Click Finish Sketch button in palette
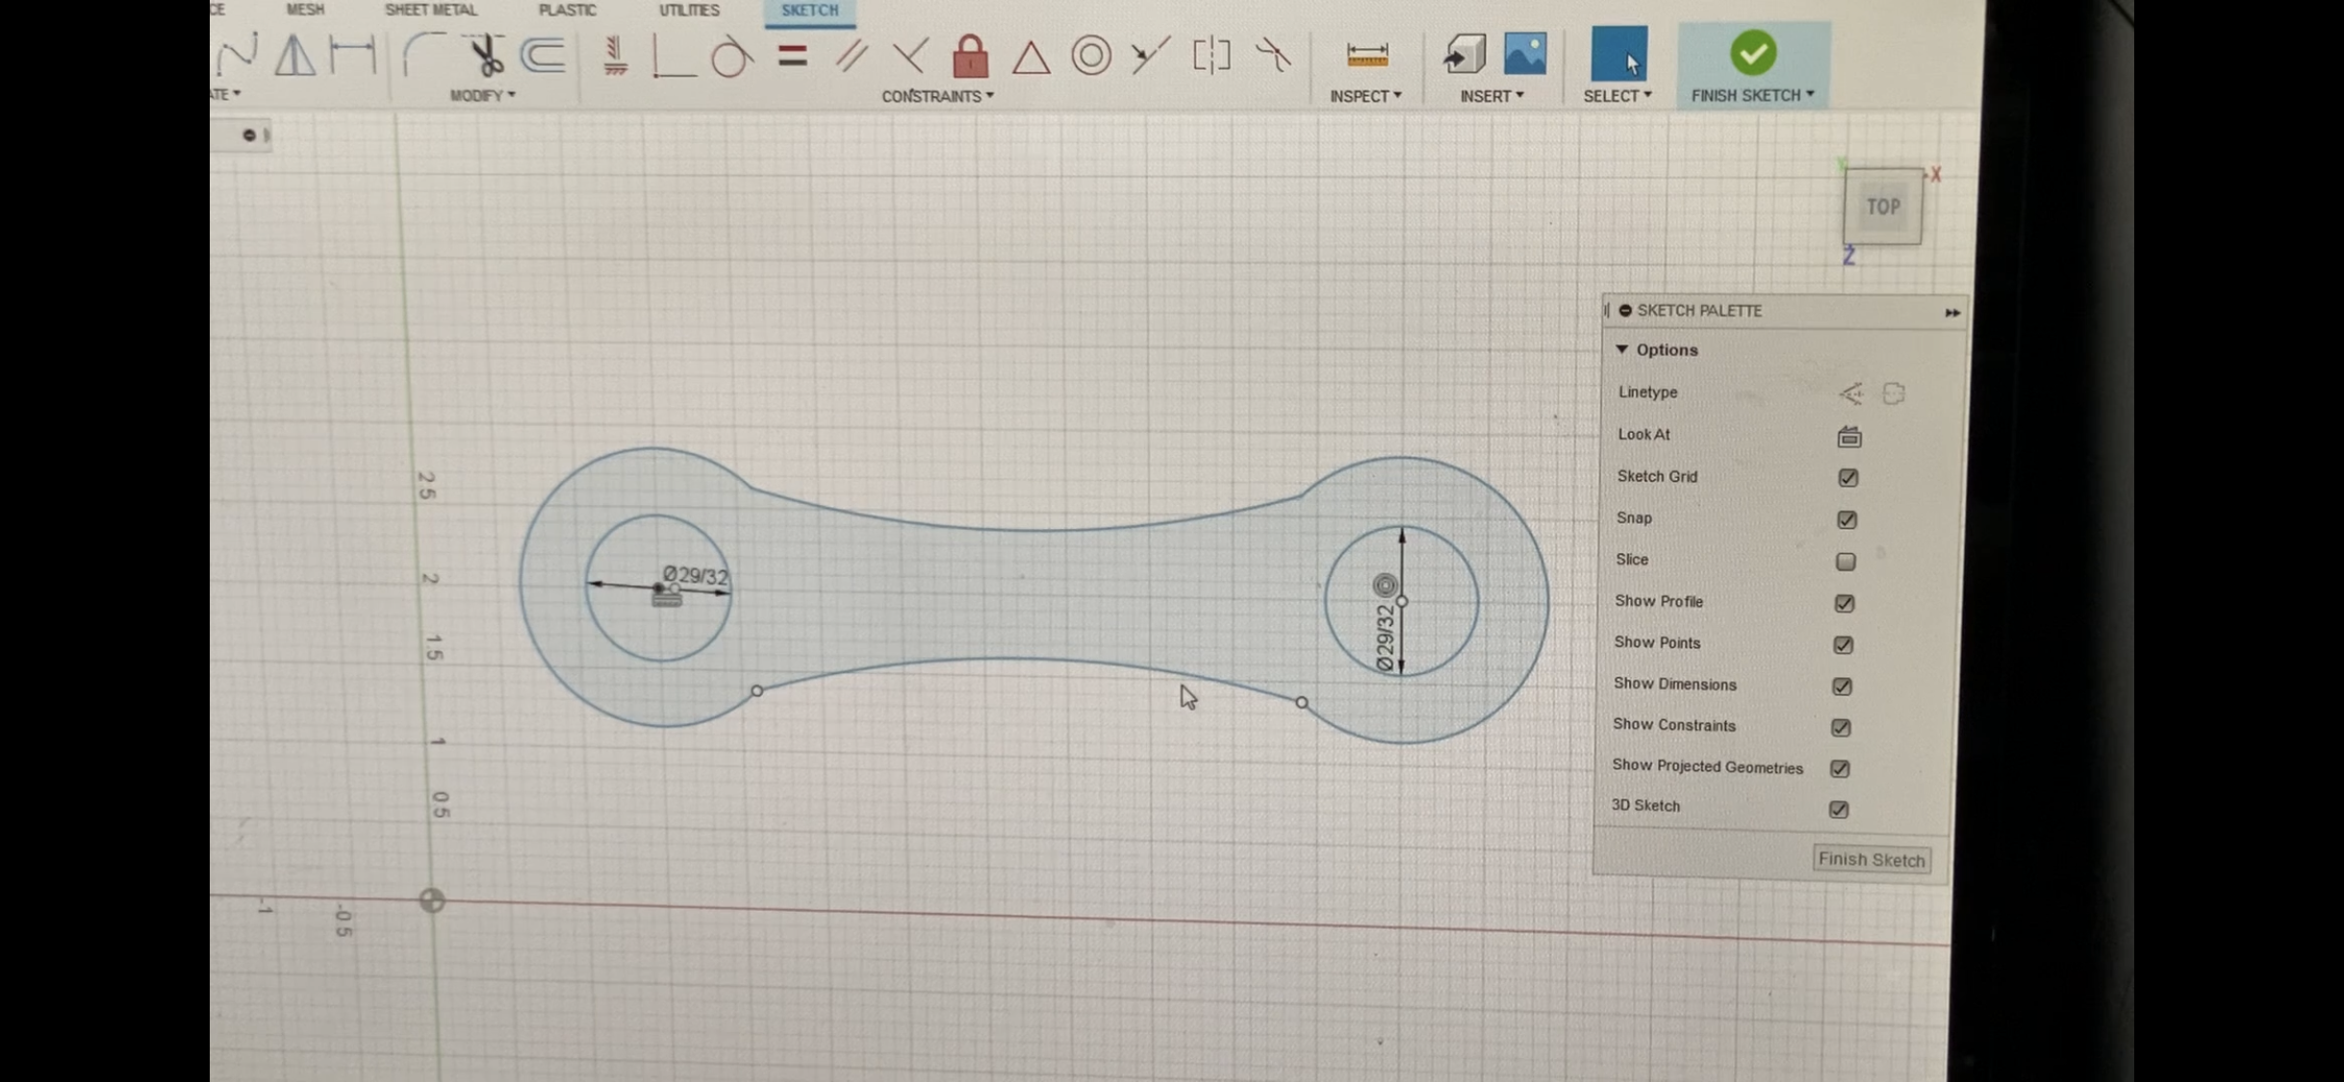 pos(1871,859)
